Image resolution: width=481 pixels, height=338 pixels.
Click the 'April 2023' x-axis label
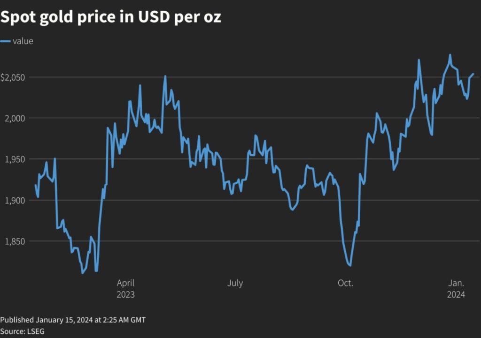point(125,289)
